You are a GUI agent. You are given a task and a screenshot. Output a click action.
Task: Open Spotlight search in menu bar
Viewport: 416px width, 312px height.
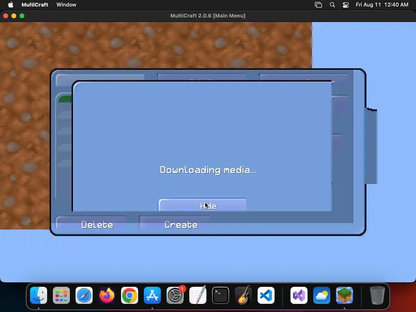pyautogui.click(x=332, y=5)
